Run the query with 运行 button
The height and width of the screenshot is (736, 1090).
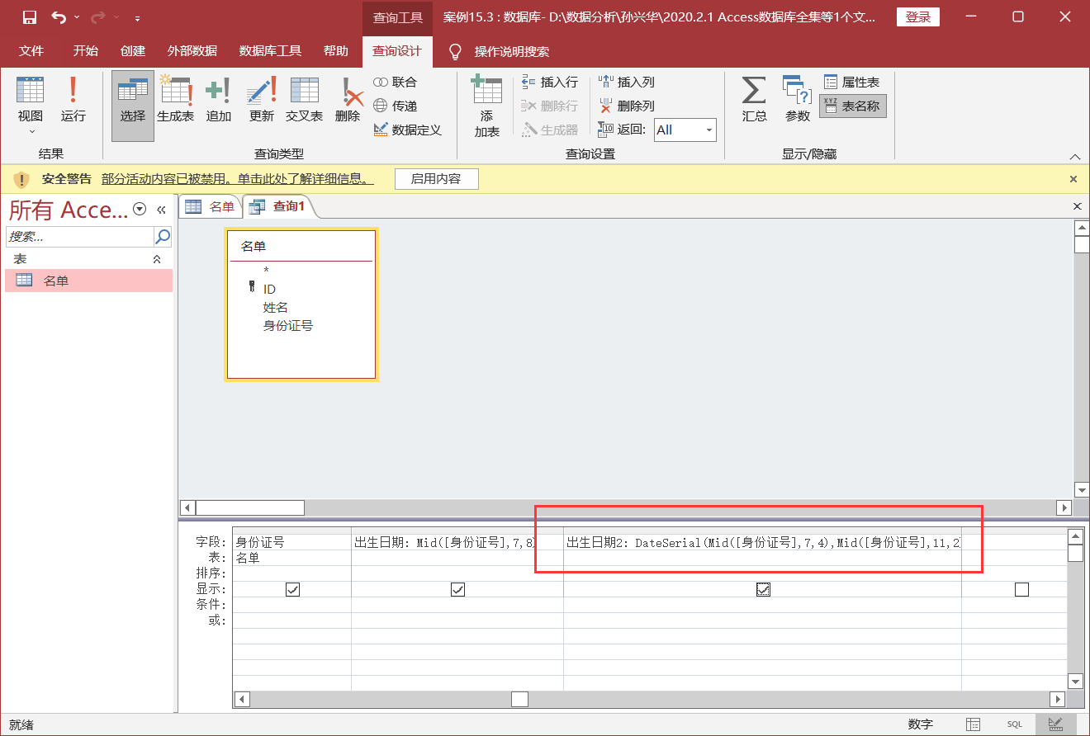(x=73, y=99)
